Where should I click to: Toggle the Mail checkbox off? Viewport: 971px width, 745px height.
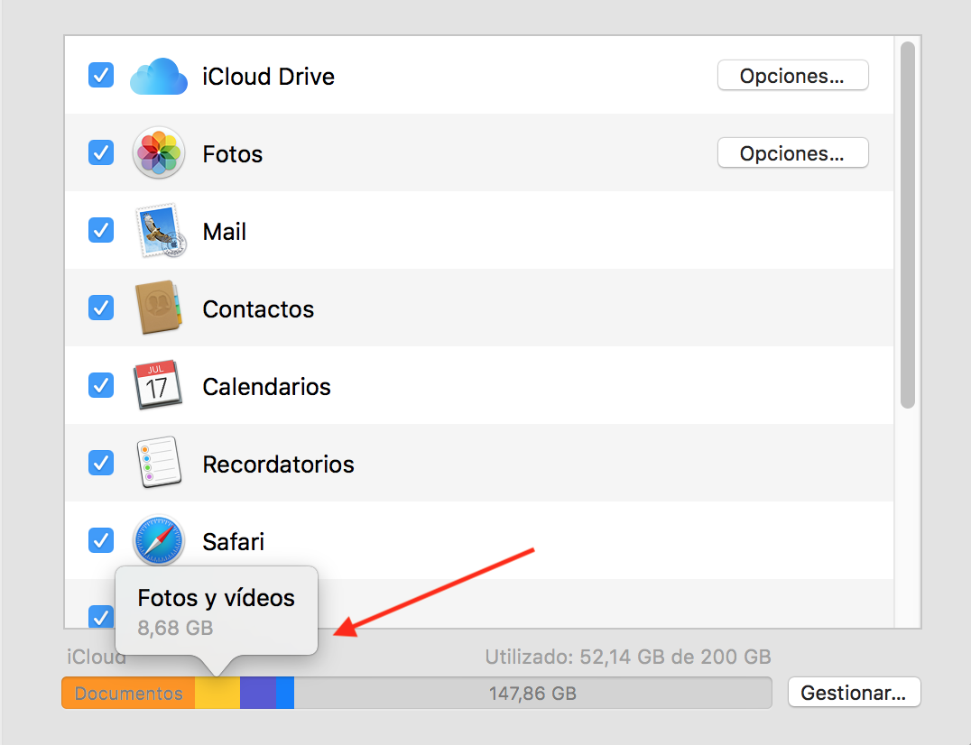click(101, 230)
